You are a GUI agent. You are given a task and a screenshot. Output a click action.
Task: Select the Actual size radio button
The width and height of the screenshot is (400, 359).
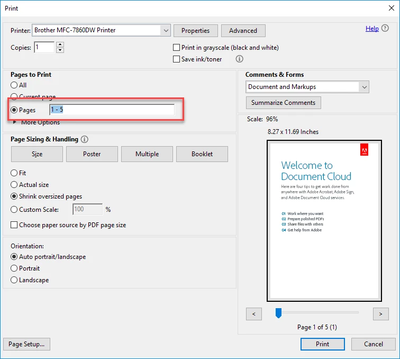pos(14,185)
